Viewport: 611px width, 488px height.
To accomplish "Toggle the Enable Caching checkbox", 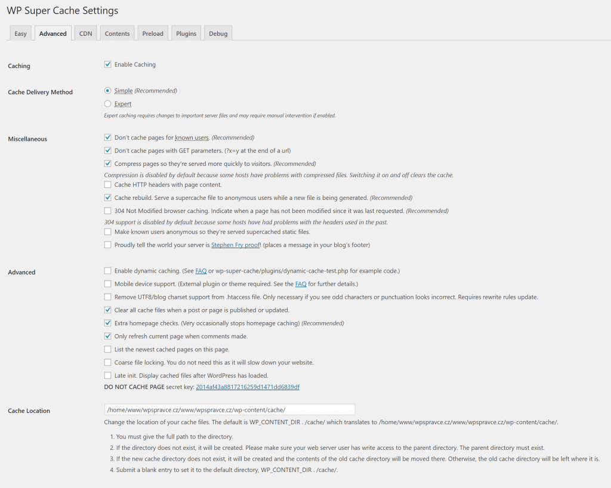I will pyautogui.click(x=108, y=64).
